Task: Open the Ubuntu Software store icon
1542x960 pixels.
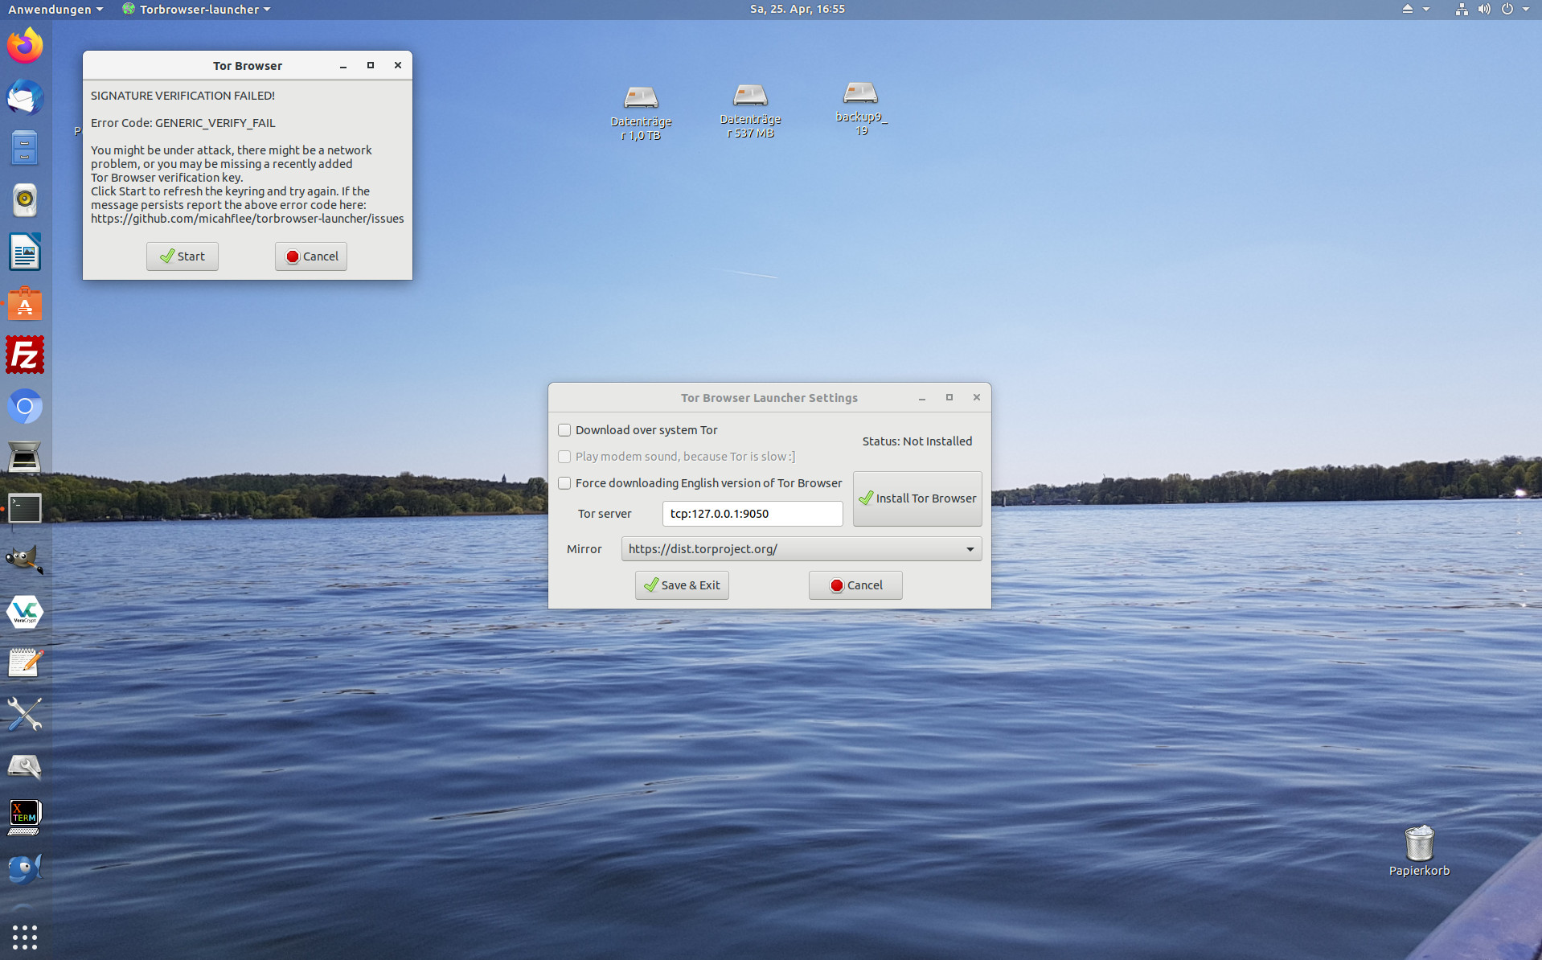Action: [x=25, y=304]
